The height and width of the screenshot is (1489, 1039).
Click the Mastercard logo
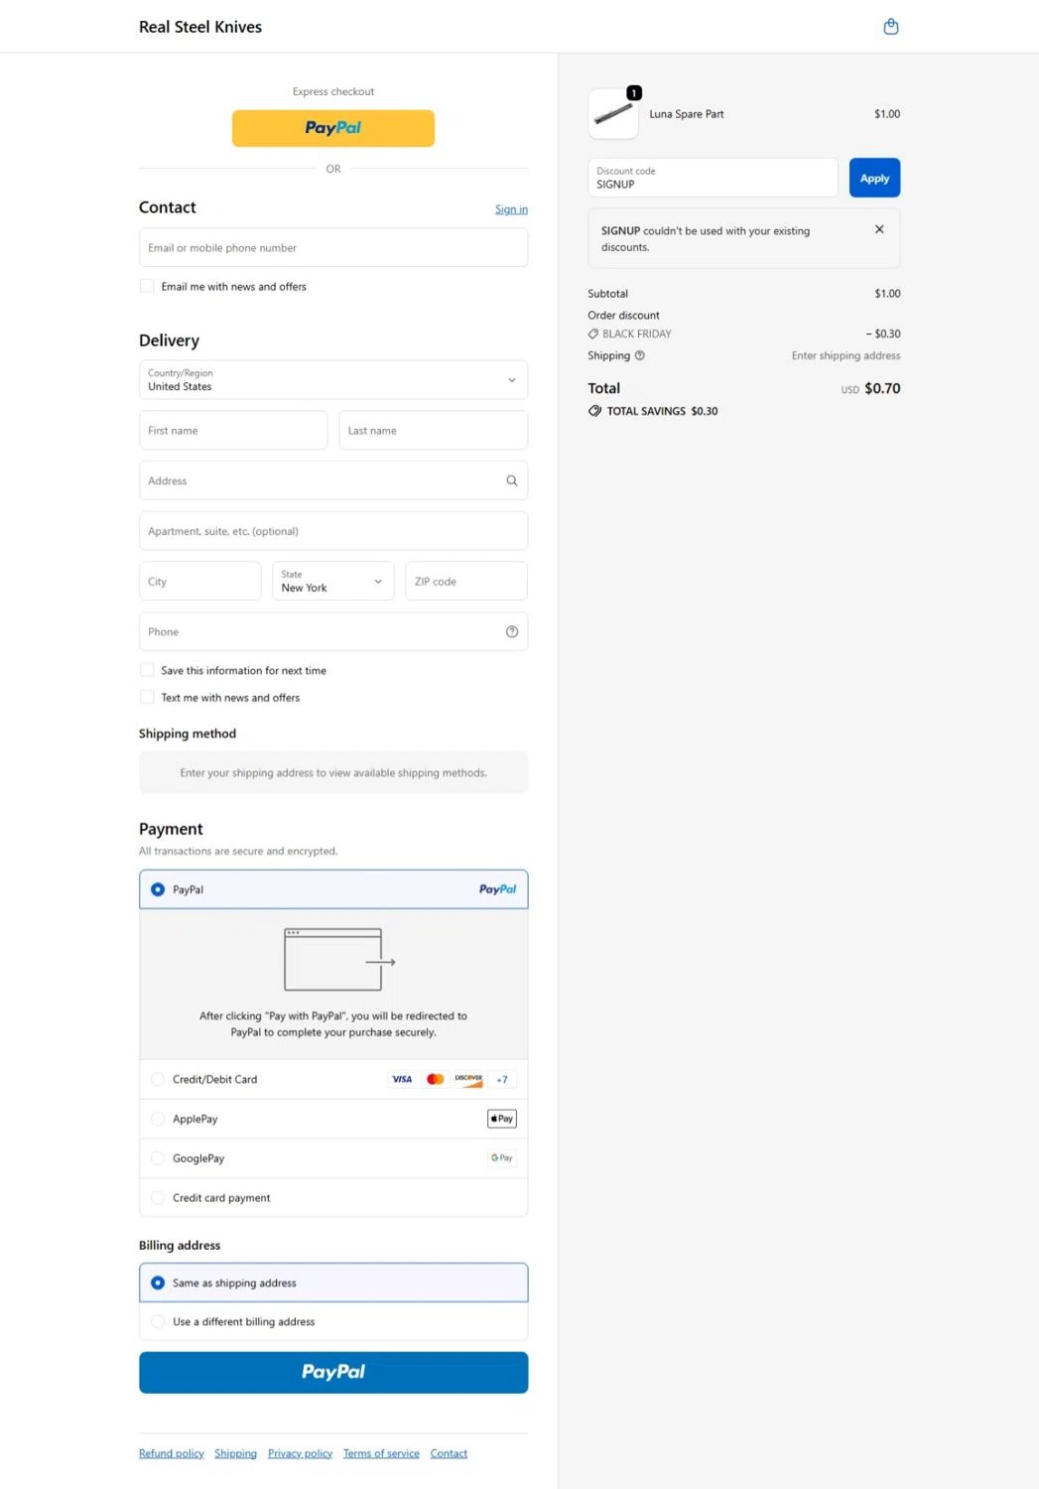tap(435, 1079)
